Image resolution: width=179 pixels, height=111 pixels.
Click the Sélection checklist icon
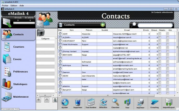[103, 102]
